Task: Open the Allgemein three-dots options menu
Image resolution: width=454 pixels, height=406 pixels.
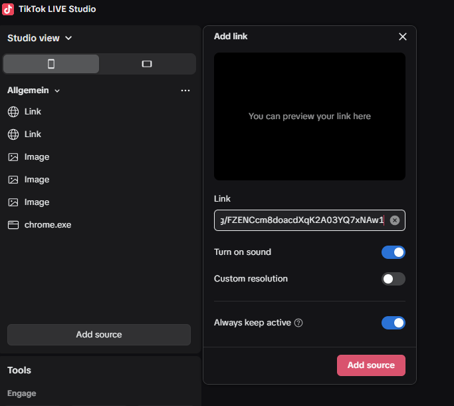Action: point(185,91)
